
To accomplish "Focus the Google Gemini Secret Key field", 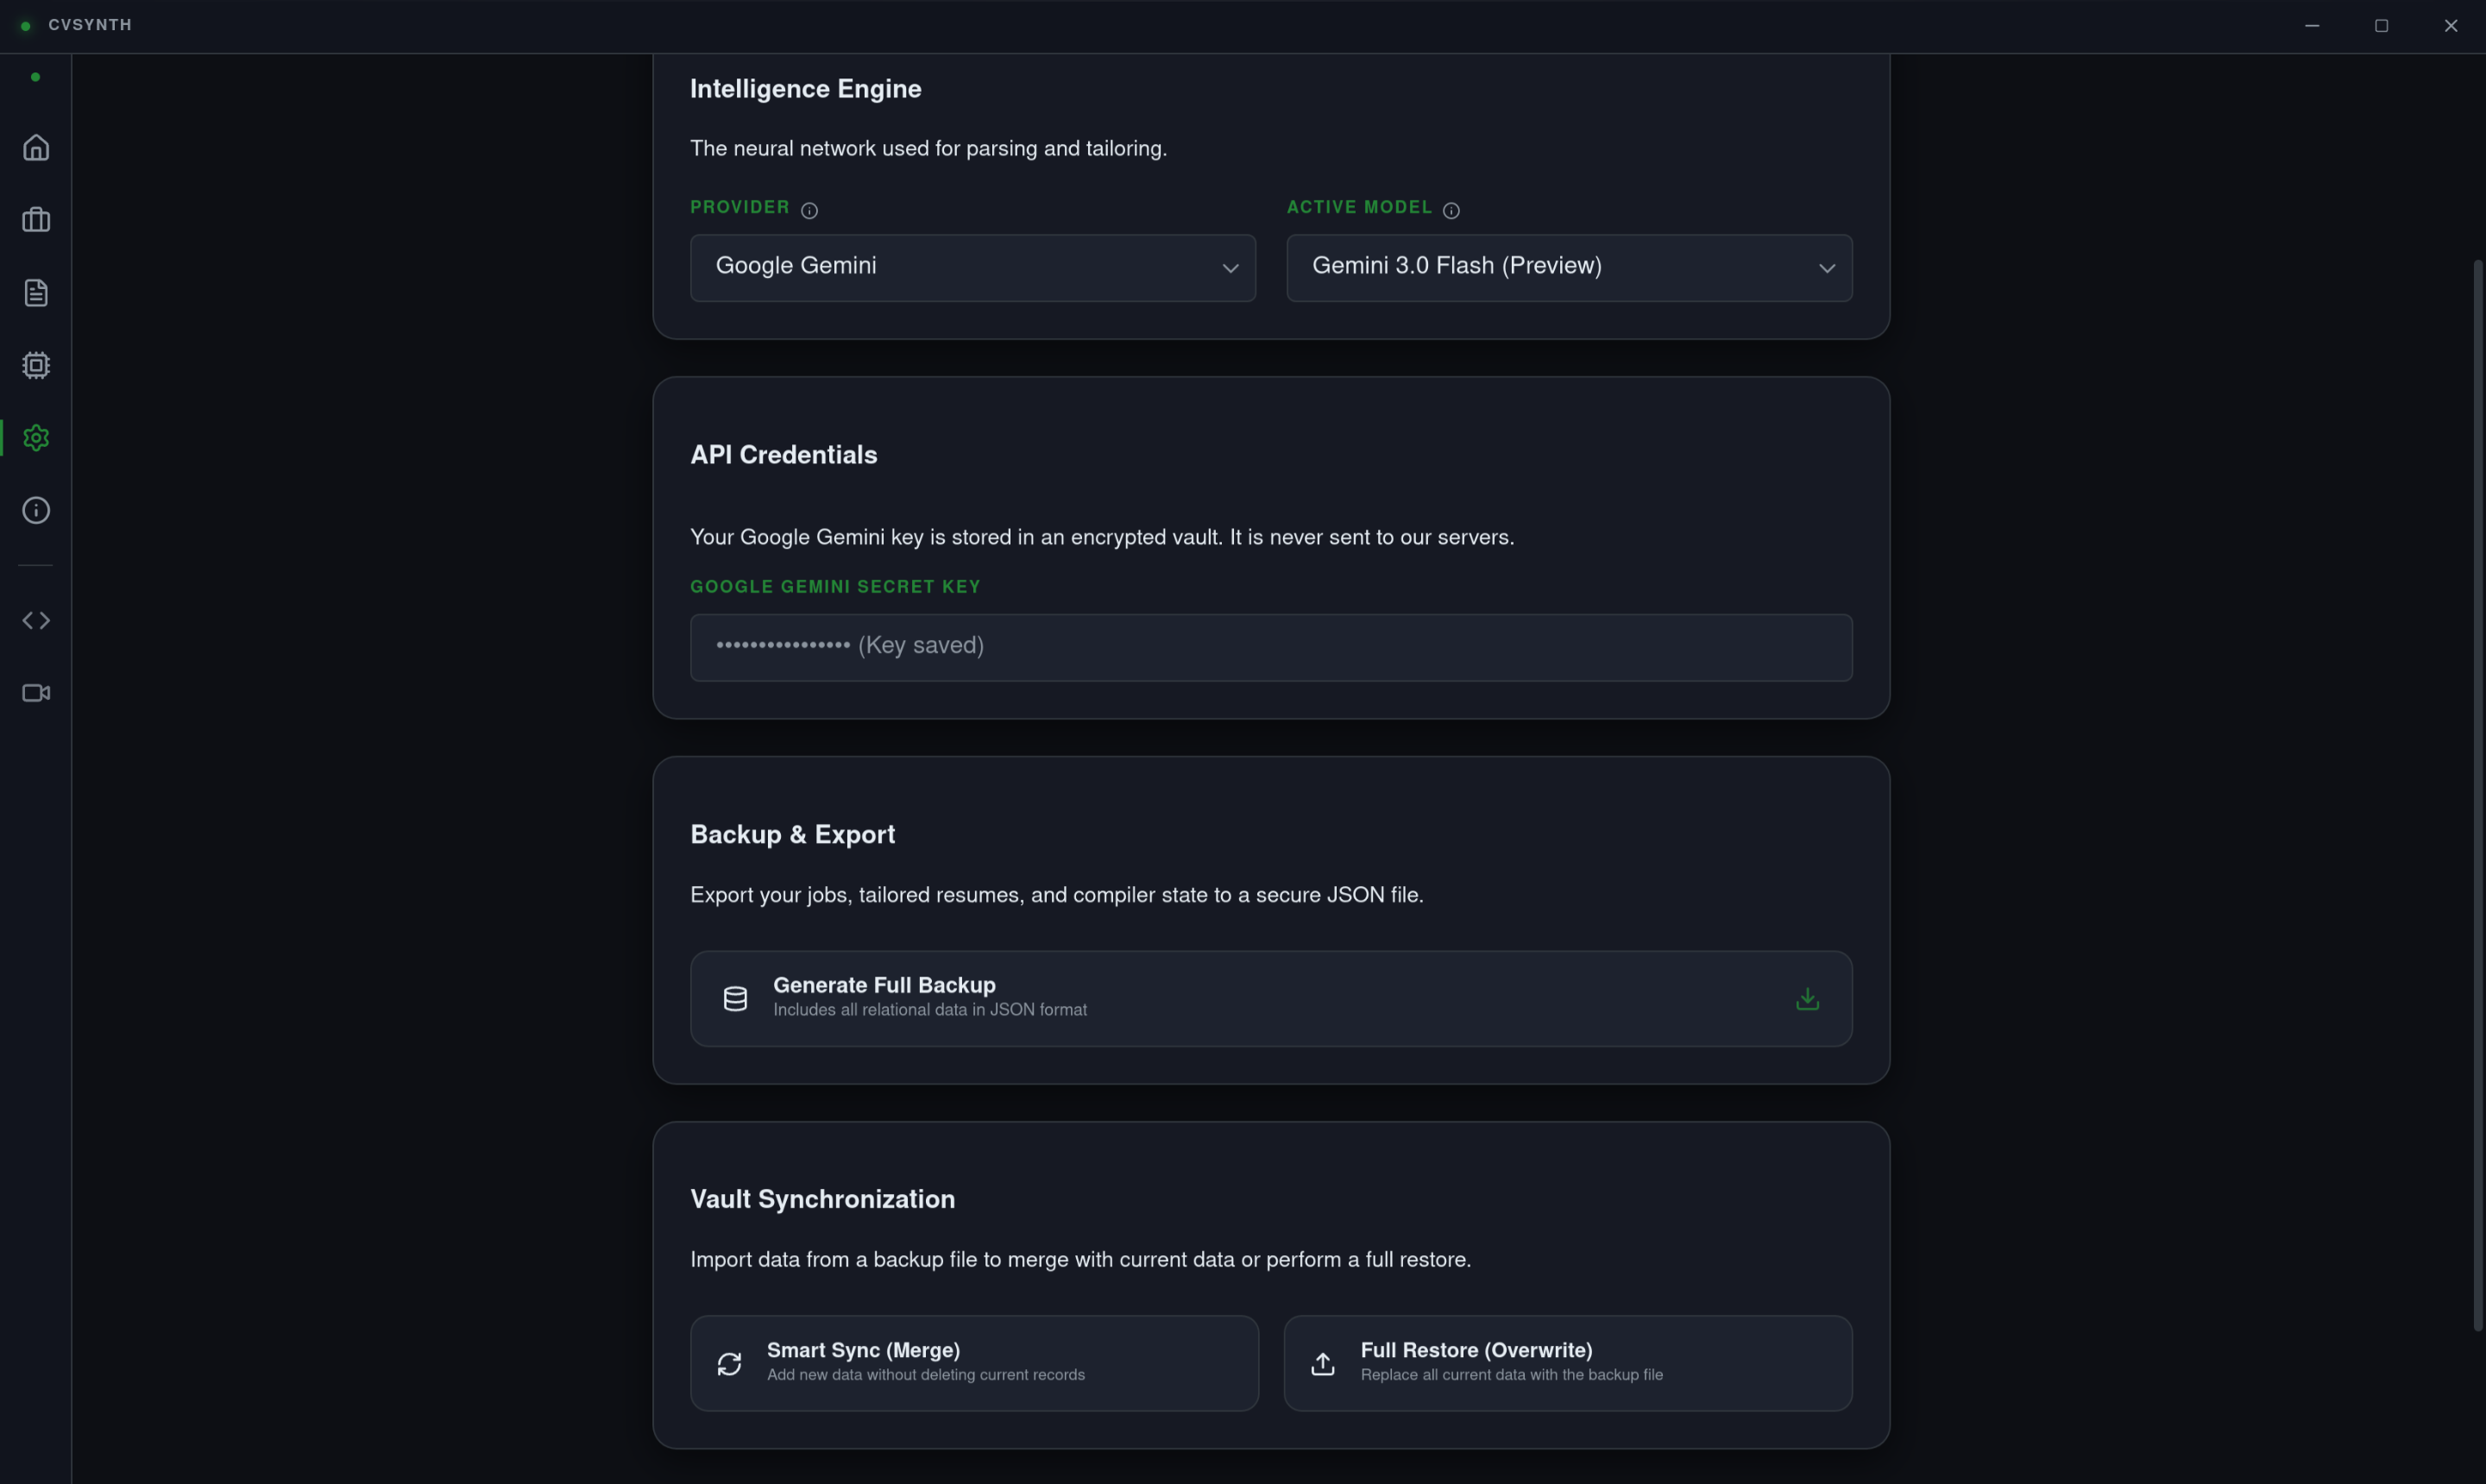I will [1271, 647].
